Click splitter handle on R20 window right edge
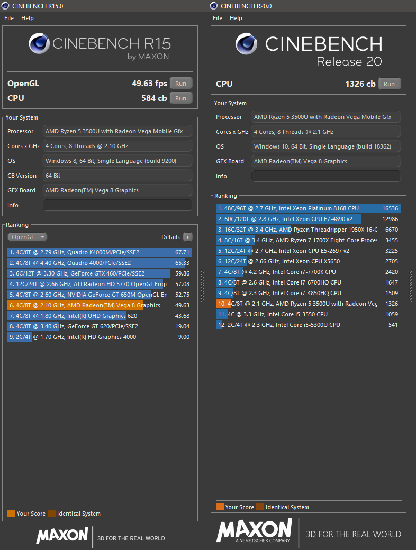This screenshot has height=550, width=416. (x=411, y=286)
